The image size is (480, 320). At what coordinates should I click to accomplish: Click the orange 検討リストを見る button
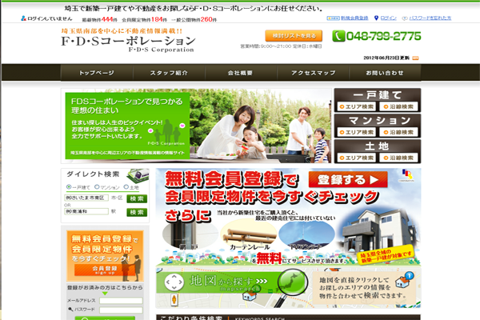point(294,35)
